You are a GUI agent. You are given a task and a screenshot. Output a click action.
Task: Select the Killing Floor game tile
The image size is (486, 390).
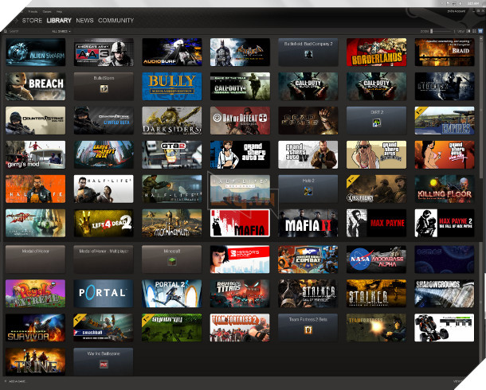click(x=444, y=189)
